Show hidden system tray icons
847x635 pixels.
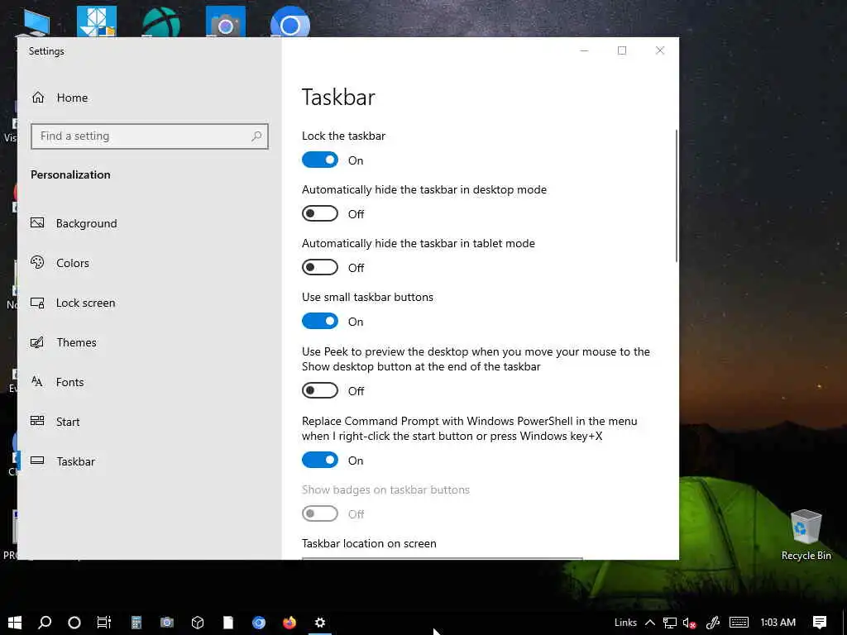[650, 623]
